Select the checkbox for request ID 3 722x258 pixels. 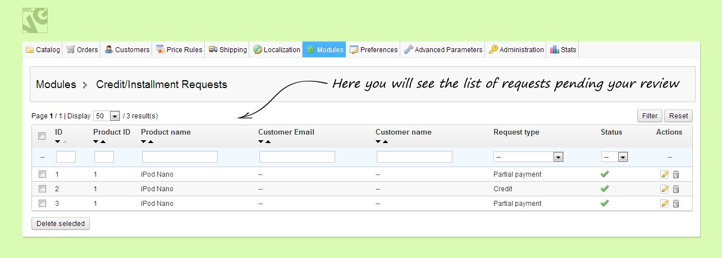[x=42, y=204]
